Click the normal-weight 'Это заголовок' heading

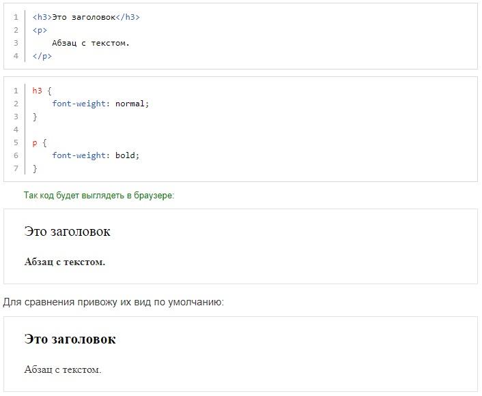click(x=68, y=232)
